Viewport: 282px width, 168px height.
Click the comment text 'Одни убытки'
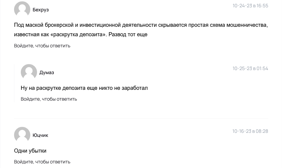(30, 151)
